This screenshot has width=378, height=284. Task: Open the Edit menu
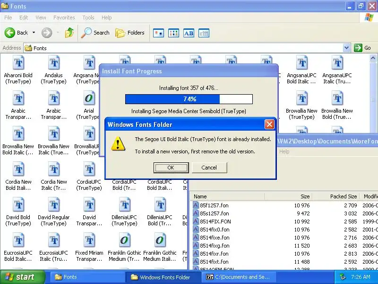[x=24, y=18]
